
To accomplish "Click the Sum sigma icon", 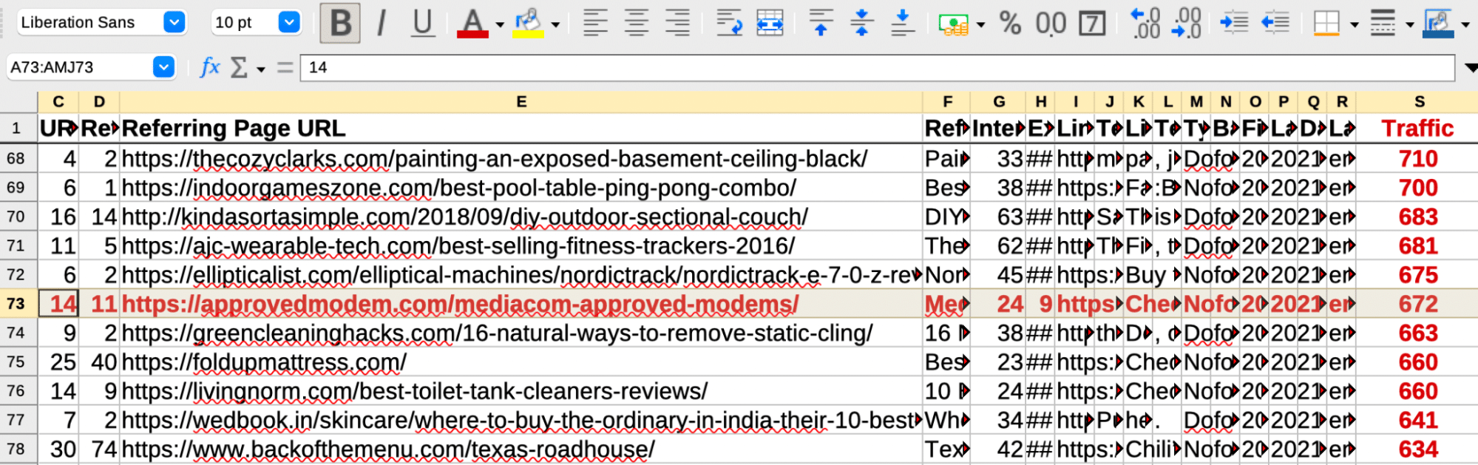I will point(239,67).
